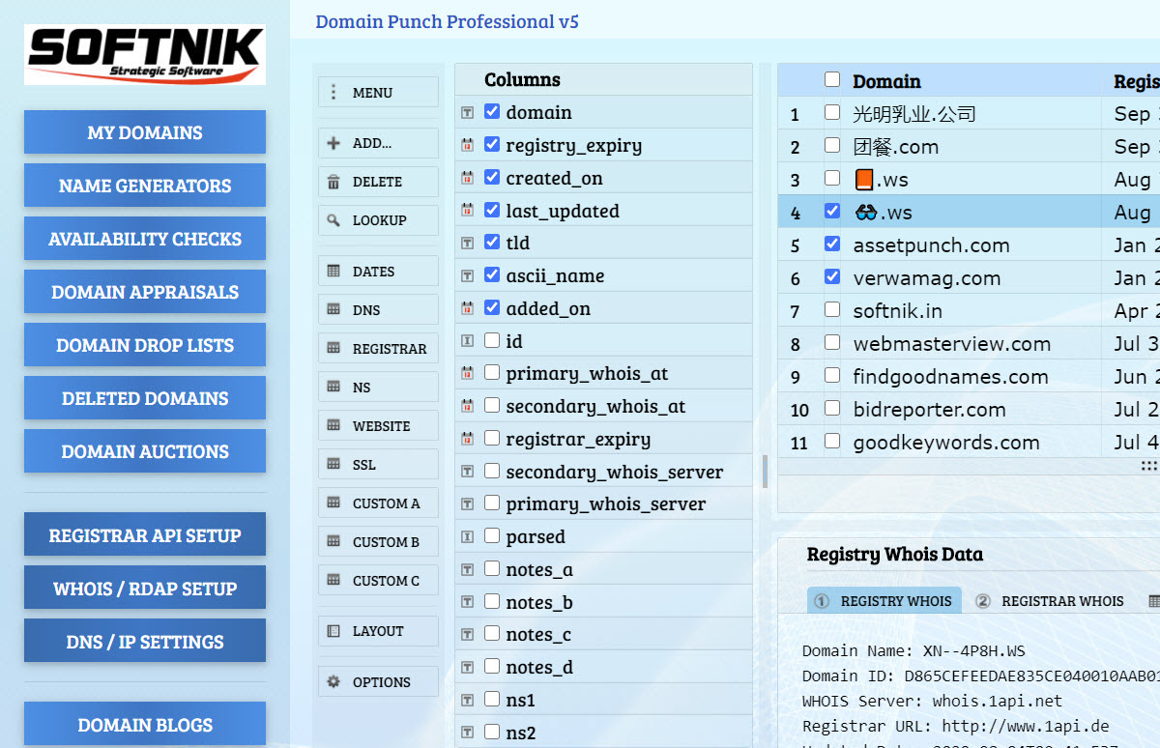Click the plus icon beside ADD...
The image size is (1160, 748).
pos(333,143)
